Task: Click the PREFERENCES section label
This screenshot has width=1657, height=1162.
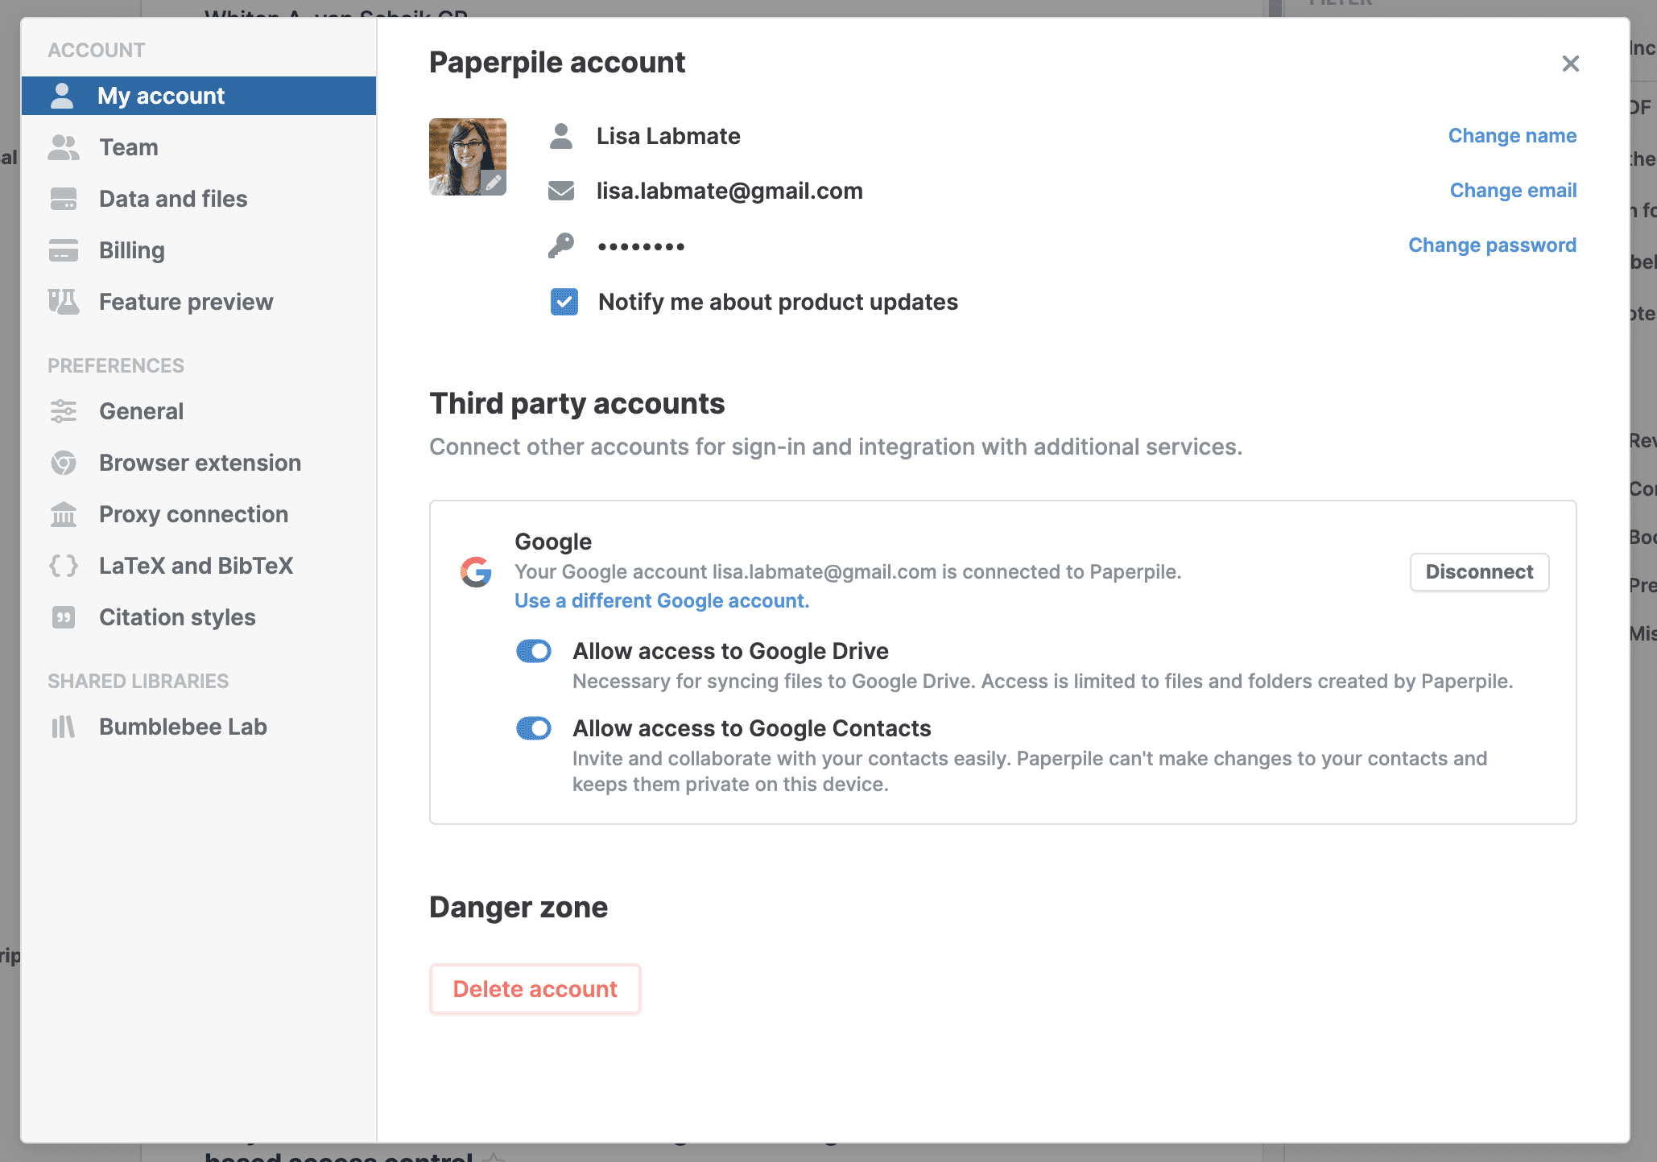Action: [116, 365]
